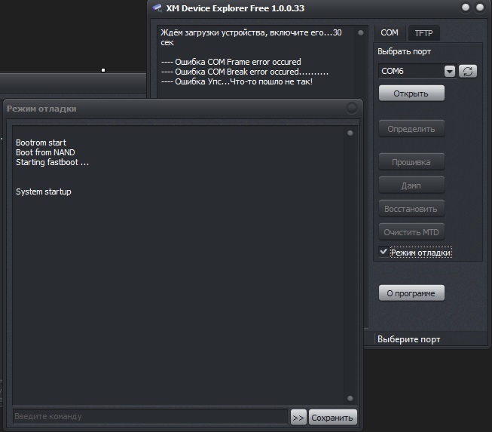Click the Открыть button
The width and height of the screenshot is (492, 432).
pos(411,93)
